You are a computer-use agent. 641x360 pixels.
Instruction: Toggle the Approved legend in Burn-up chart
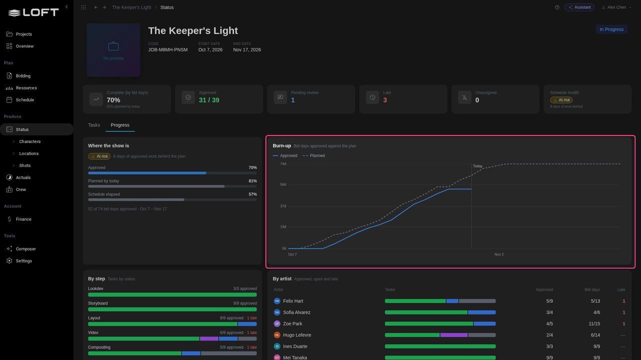coord(285,155)
